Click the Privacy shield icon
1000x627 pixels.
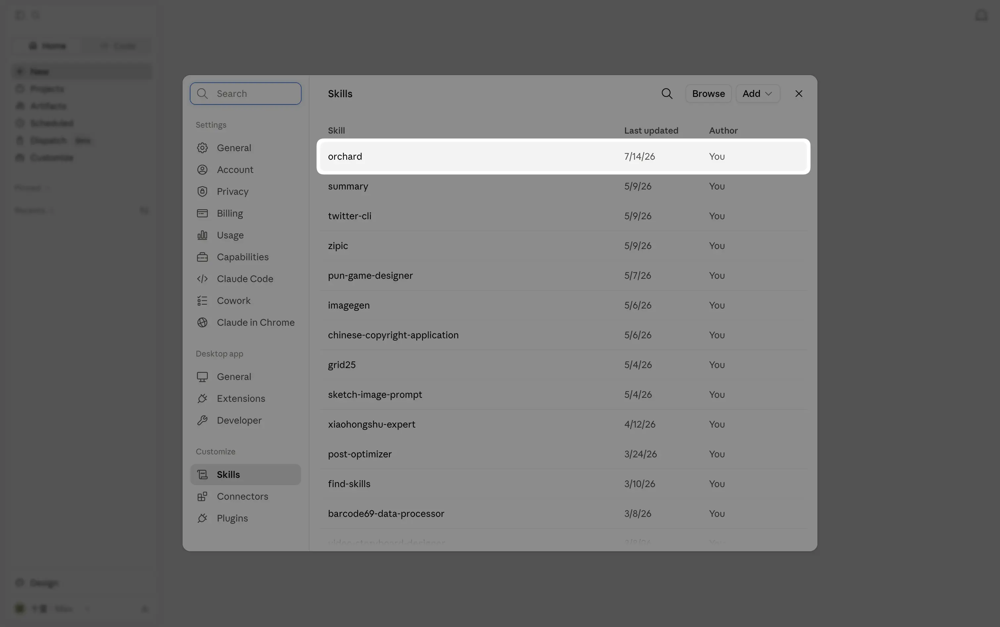202,191
